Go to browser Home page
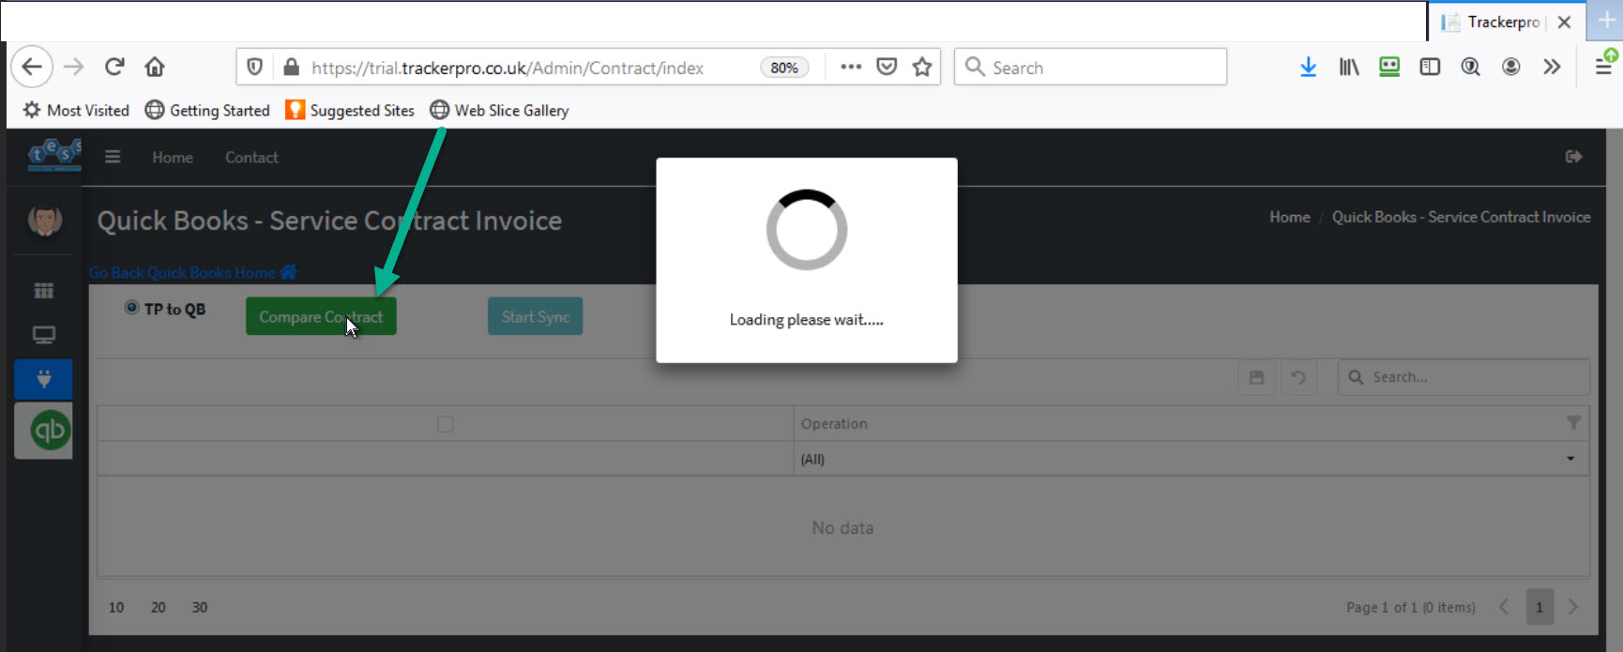The width and height of the screenshot is (1623, 652). pos(155,67)
